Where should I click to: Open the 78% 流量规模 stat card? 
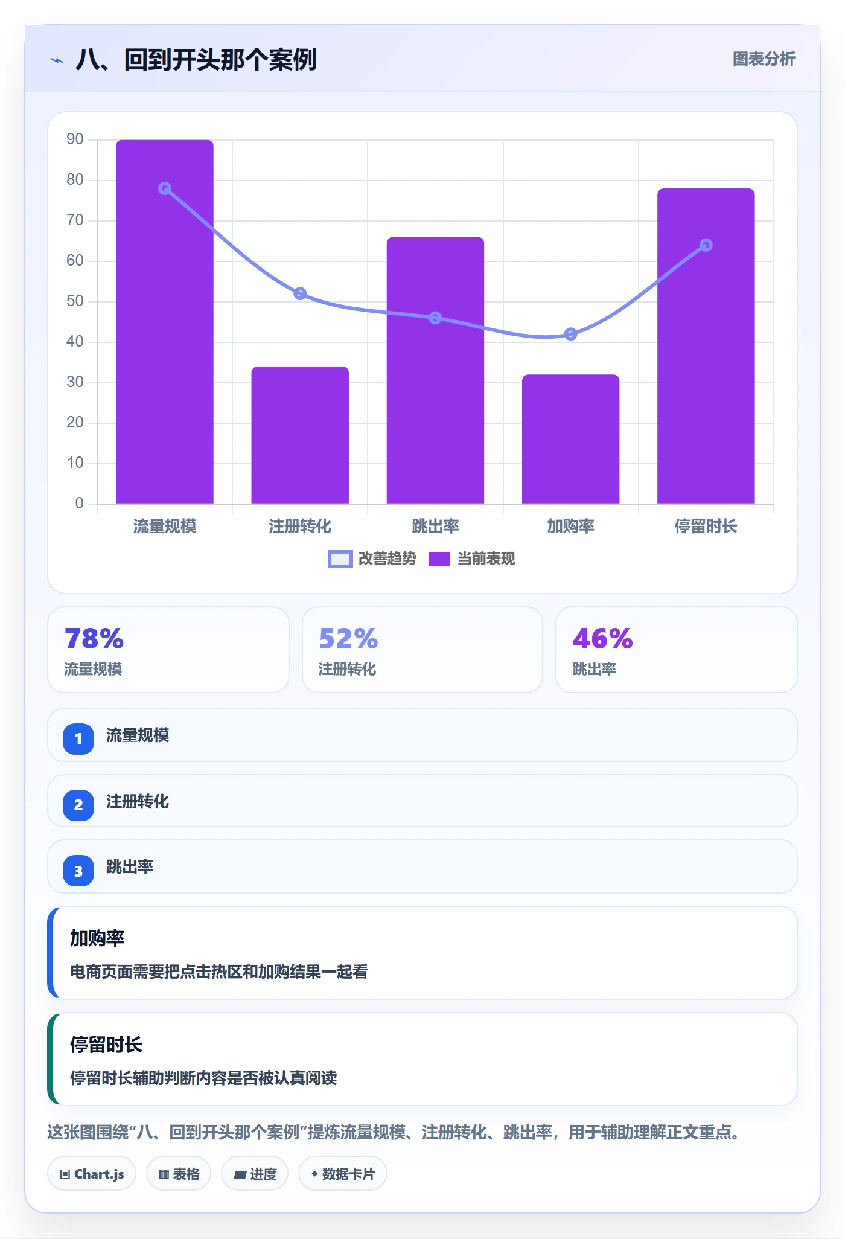click(168, 650)
